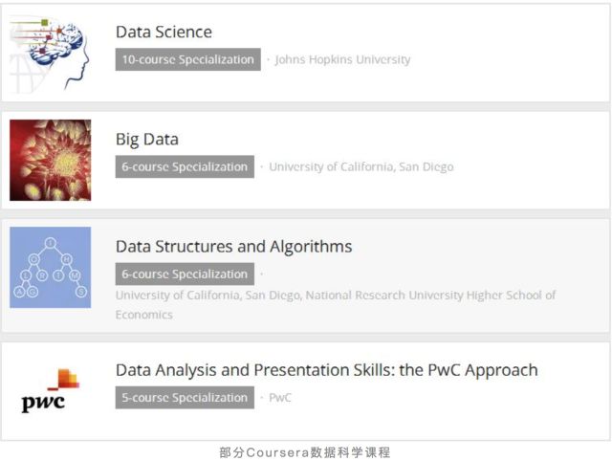
Task: Click the 10-course Specialization badge
Action: point(188,59)
